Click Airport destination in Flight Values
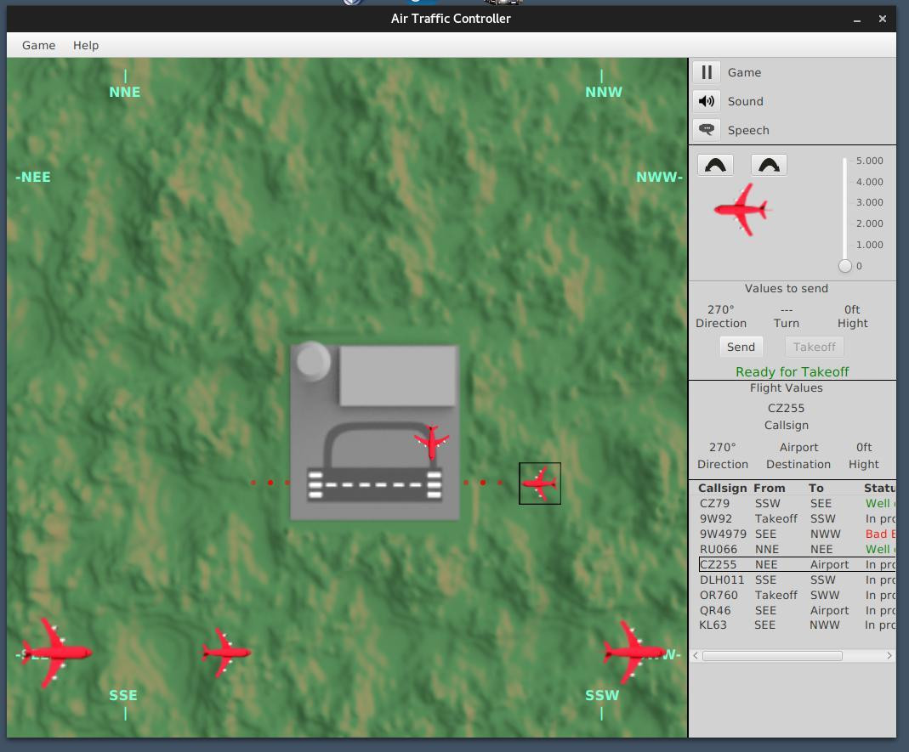This screenshot has width=909, height=752. pos(798,448)
